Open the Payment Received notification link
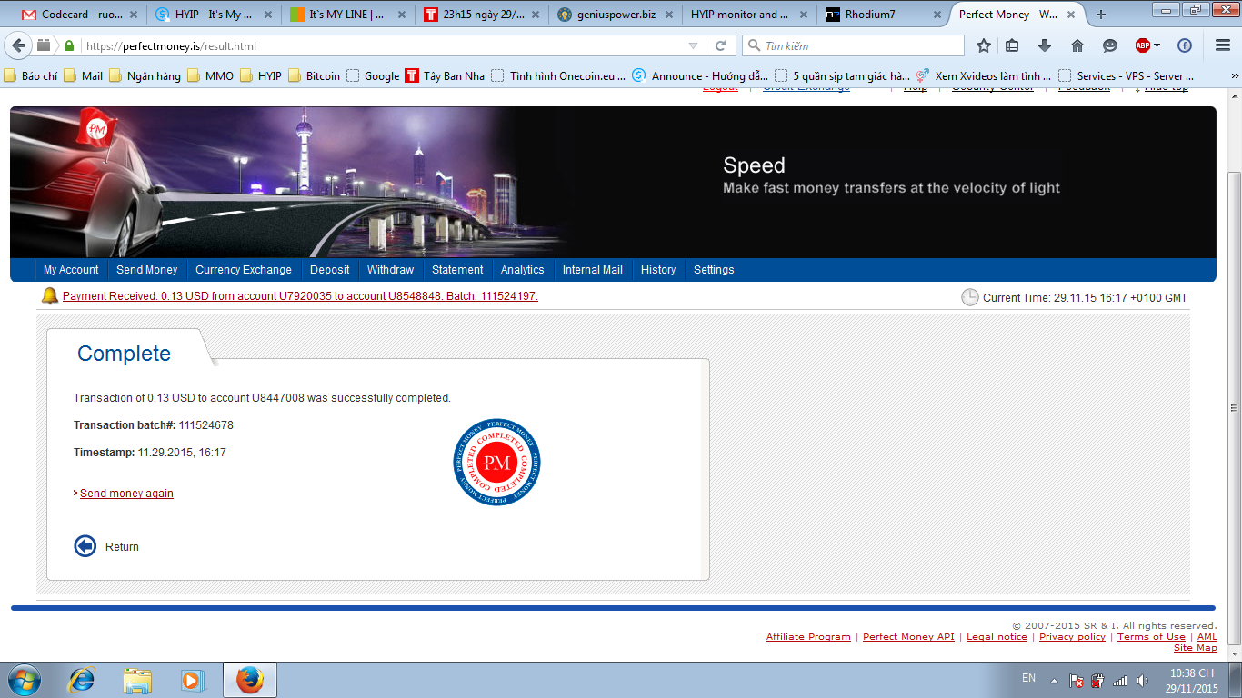1242x698 pixels. click(x=300, y=296)
